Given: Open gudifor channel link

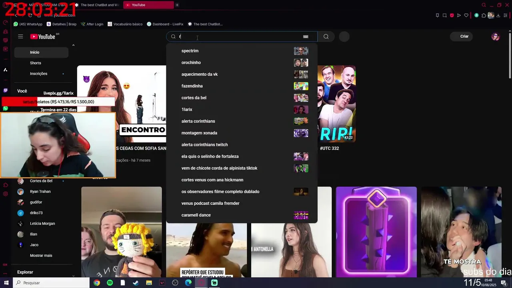Looking at the screenshot, I should coord(36,202).
